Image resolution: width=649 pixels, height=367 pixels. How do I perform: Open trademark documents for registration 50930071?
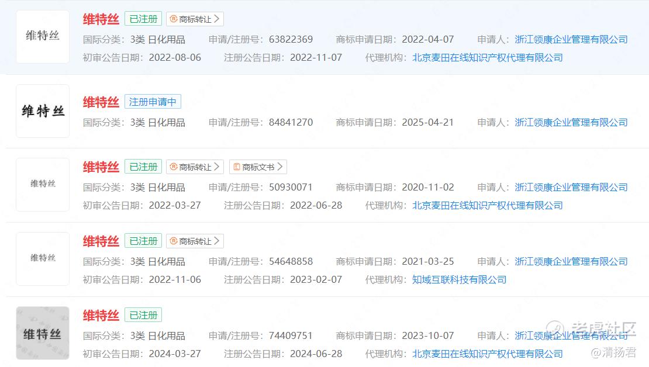[258, 167]
